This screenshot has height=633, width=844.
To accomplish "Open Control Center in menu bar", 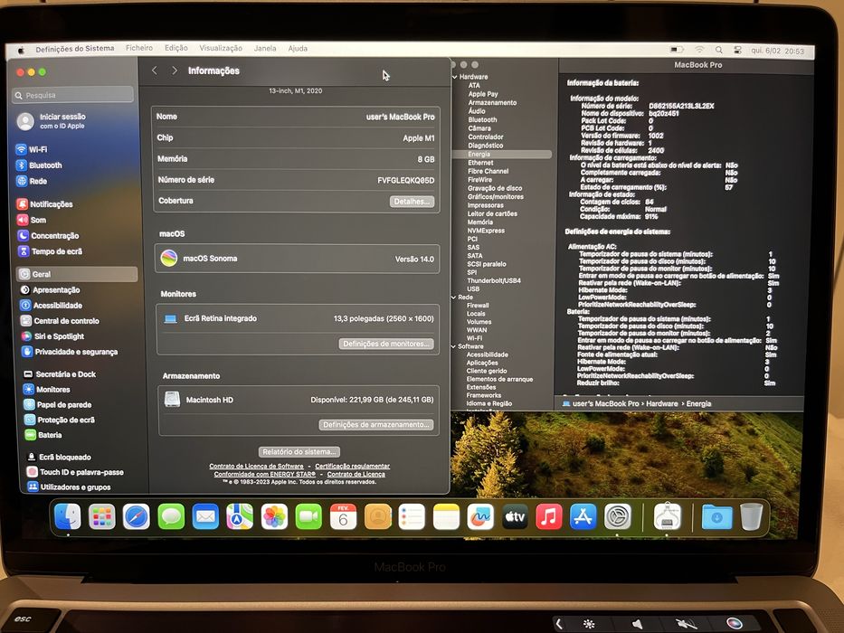I will coord(737,50).
